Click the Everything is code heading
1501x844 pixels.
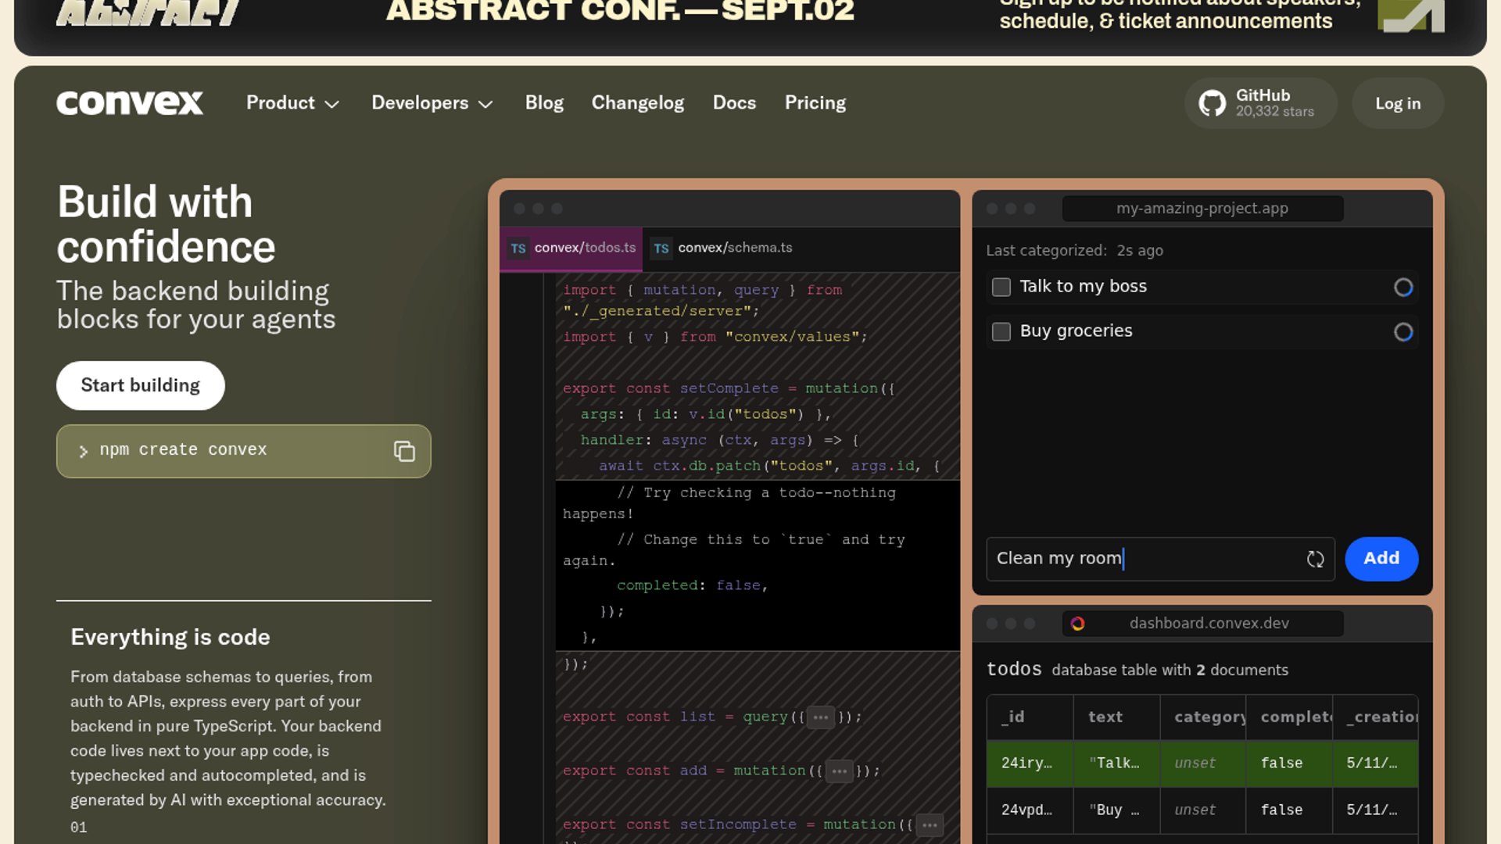tap(170, 637)
